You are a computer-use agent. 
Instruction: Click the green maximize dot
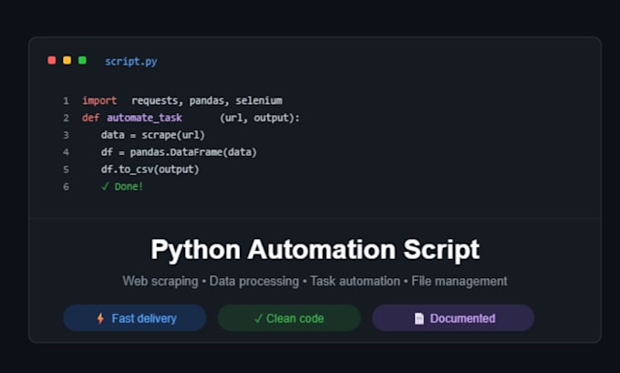82,60
